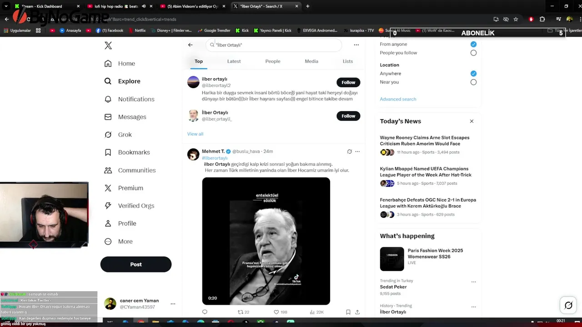Open the Advanced search link
Image resolution: width=582 pixels, height=327 pixels.
pos(398,99)
